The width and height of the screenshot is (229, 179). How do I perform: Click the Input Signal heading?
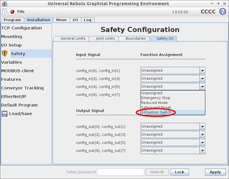coord(88,55)
